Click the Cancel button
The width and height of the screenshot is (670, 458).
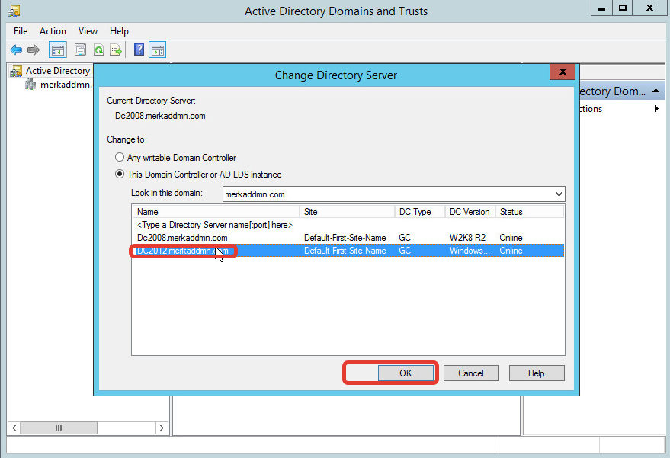point(471,373)
